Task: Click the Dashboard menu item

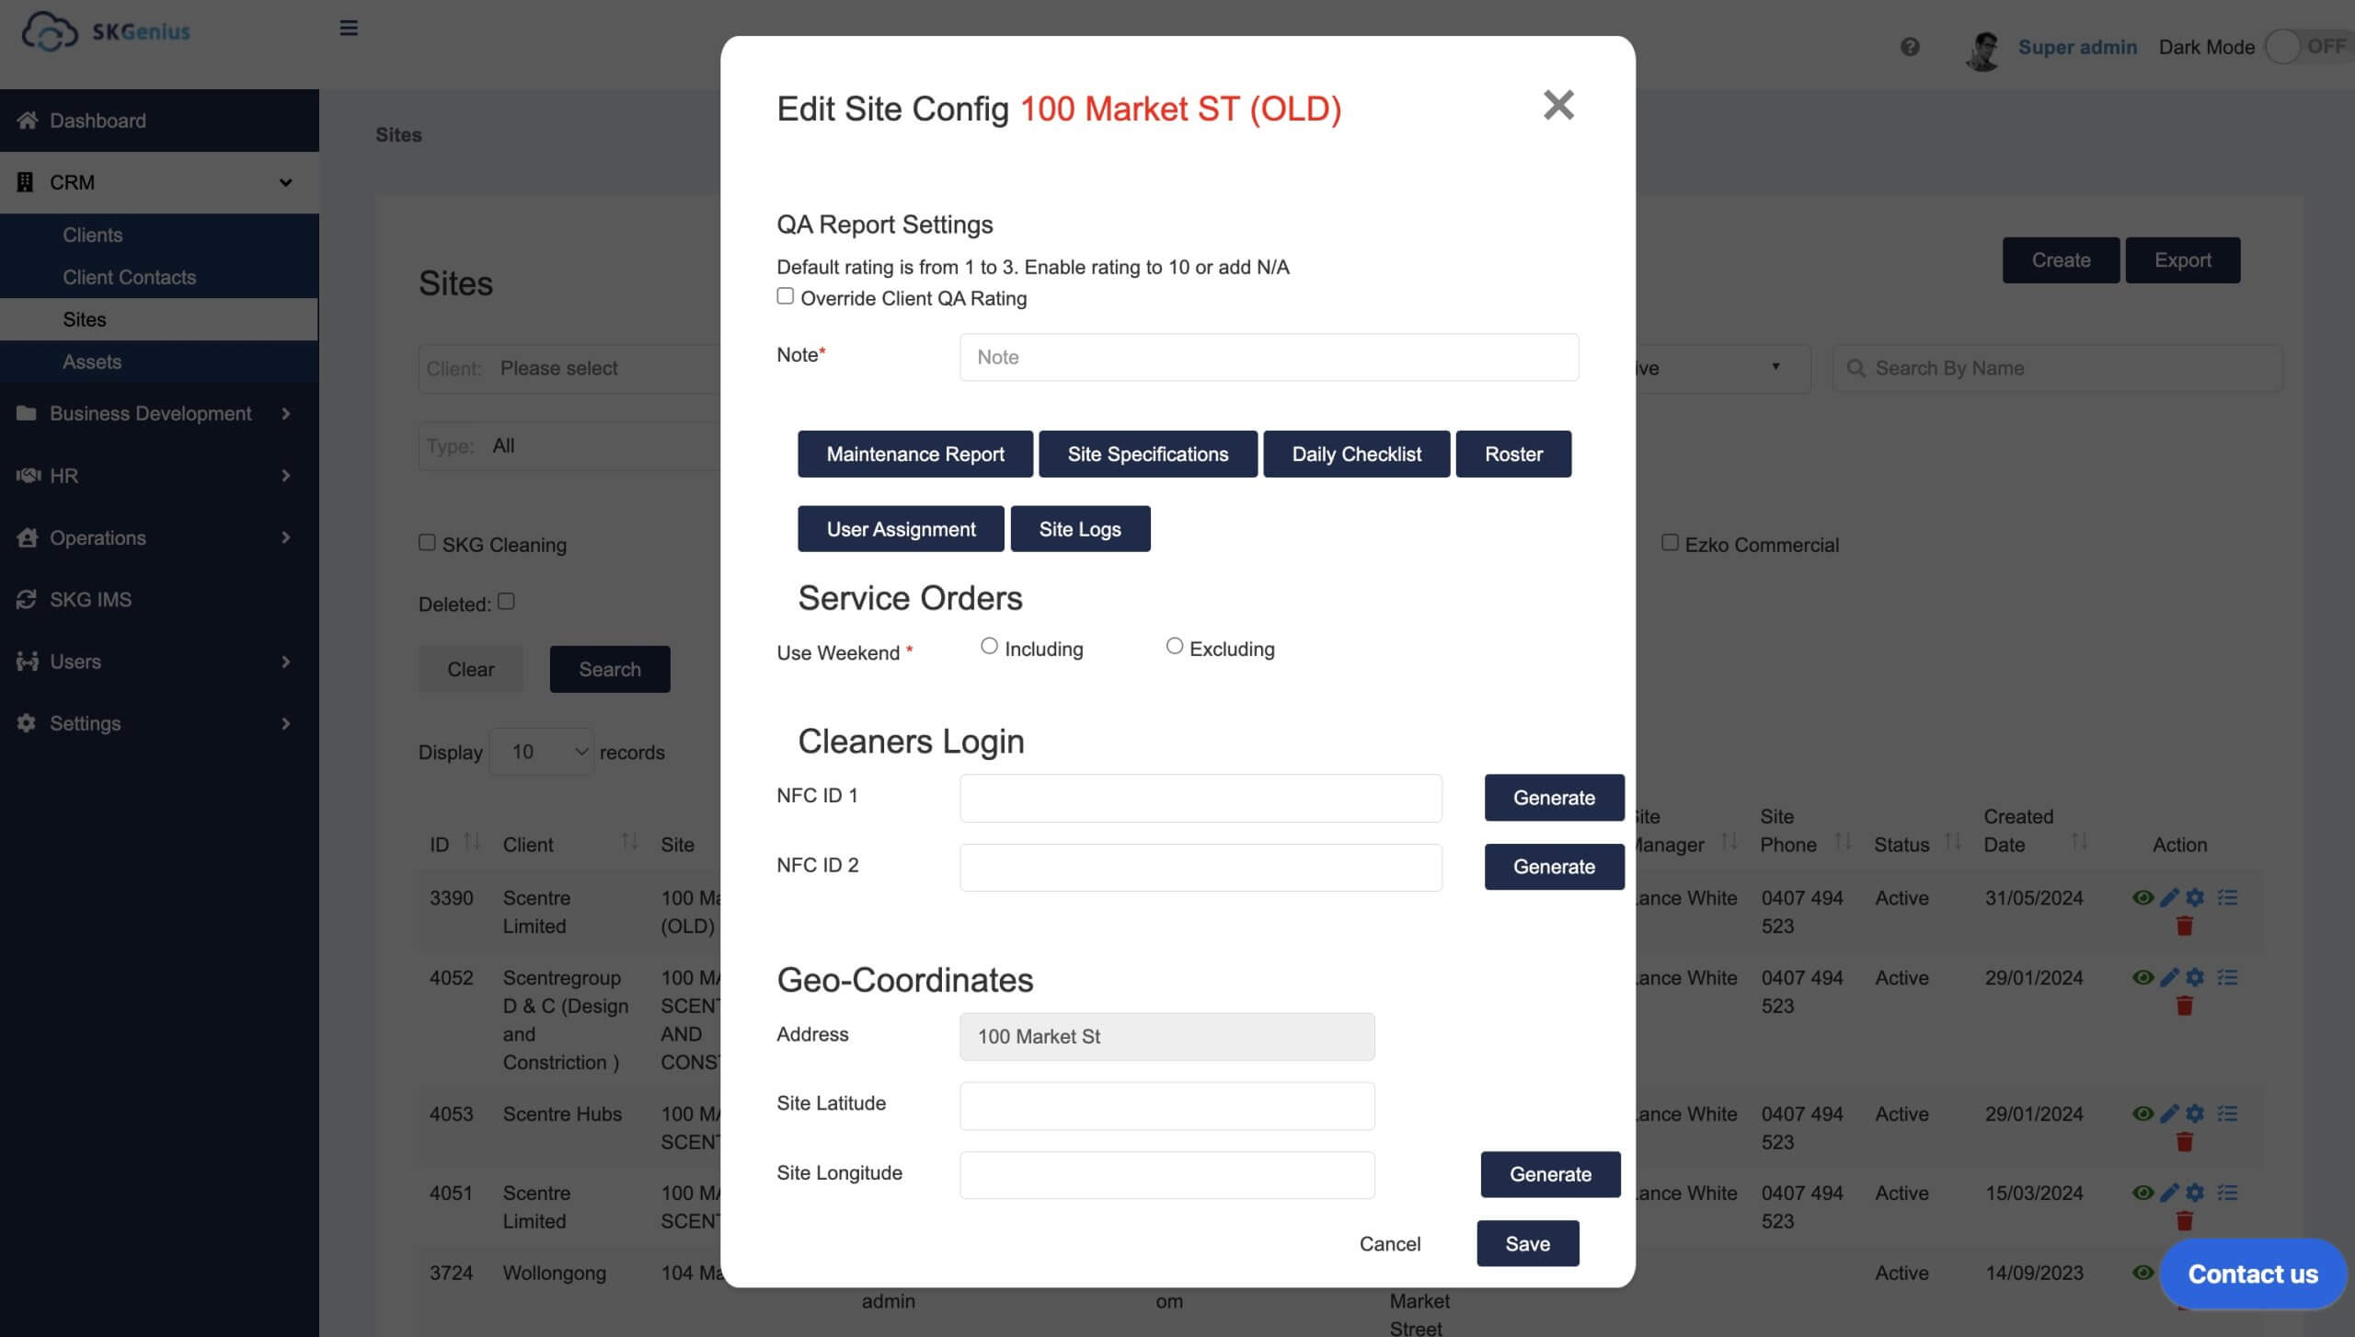Action: 97,120
